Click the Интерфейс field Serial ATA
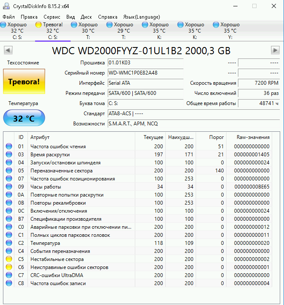The width and height of the screenshot is (284, 305). [x=145, y=83]
